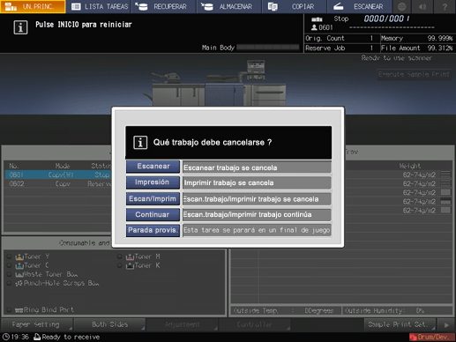Select Punch-Hole Scraps Box indicator
This screenshot has width=456, height=342.
[x=9, y=283]
